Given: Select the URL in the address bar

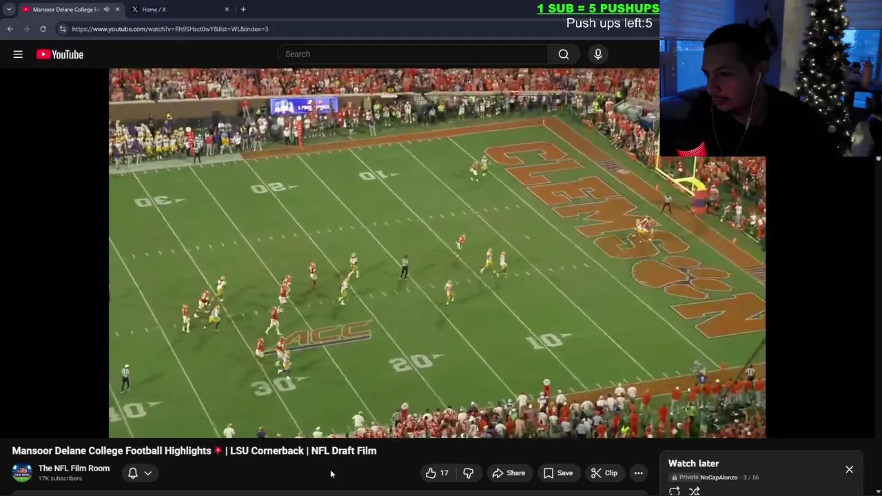Looking at the screenshot, I should pyautogui.click(x=170, y=29).
